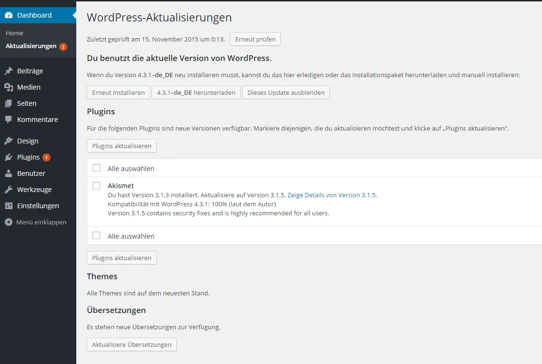Click 'Es stehen neue Übersetzungen zur Verfügung.' text
Screen dimensions: 542x364
click(153, 327)
